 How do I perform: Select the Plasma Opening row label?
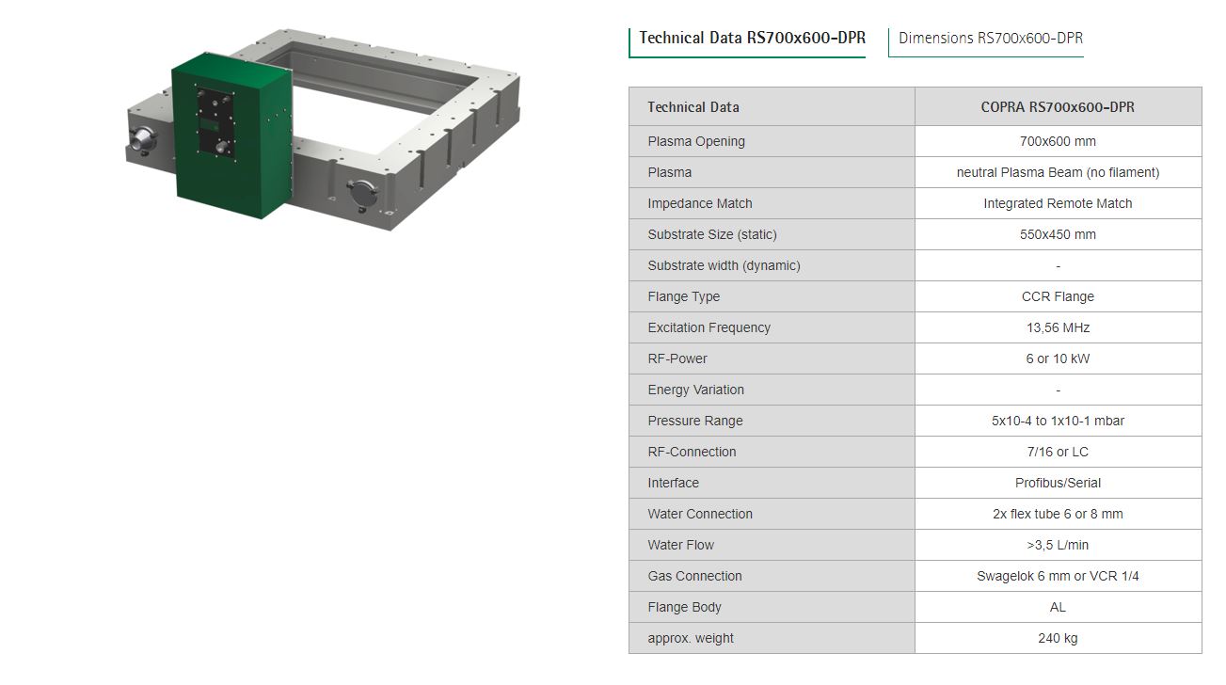click(696, 141)
